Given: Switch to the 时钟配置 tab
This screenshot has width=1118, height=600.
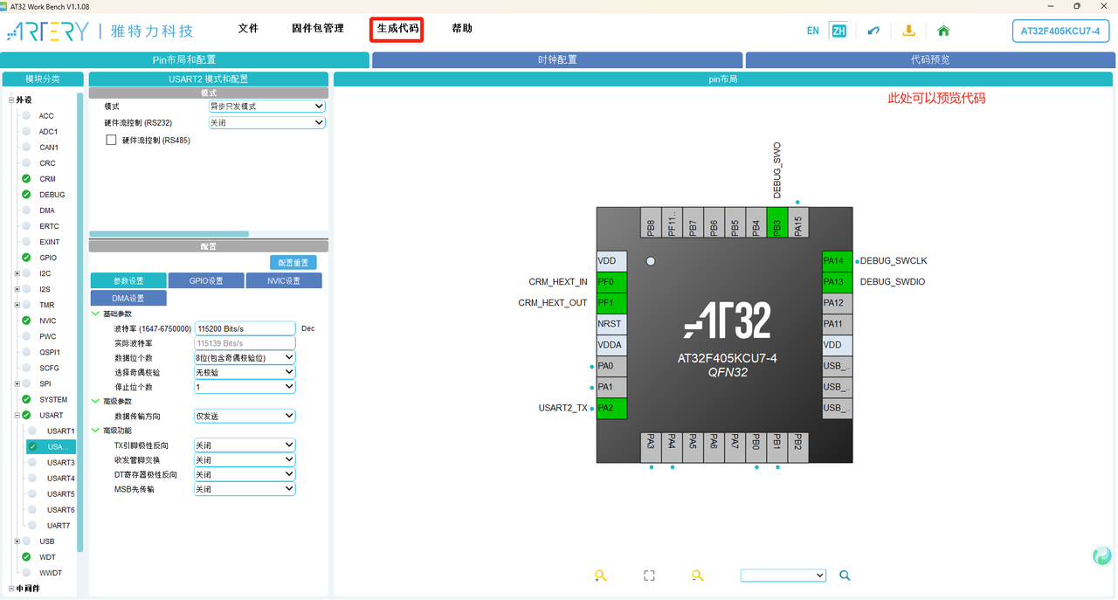Looking at the screenshot, I should [557, 59].
